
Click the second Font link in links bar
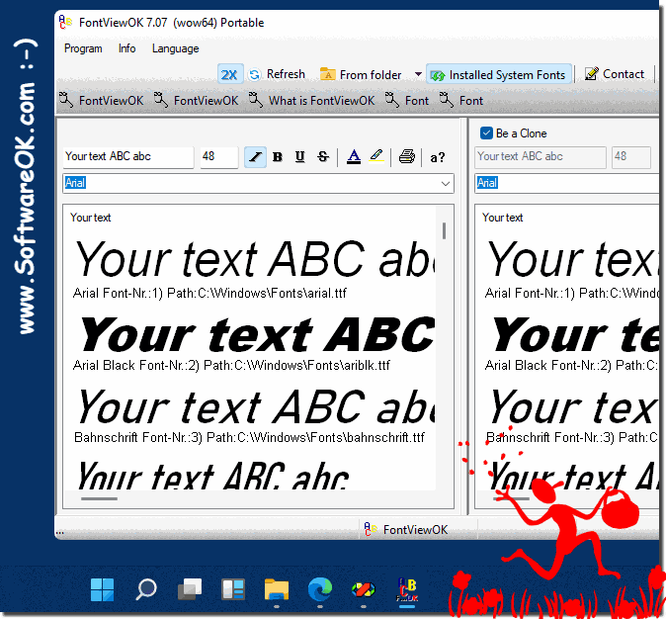[461, 101]
